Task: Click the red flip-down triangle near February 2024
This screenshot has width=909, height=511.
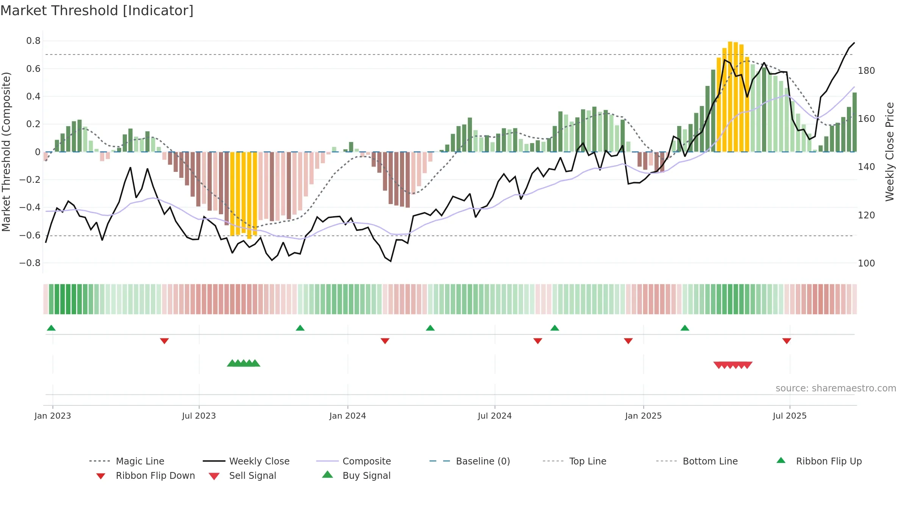Action: [385, 341]
